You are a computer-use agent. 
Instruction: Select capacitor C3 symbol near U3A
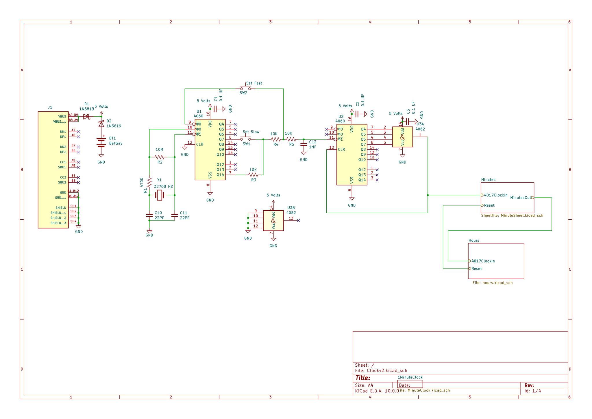point(407,122)
